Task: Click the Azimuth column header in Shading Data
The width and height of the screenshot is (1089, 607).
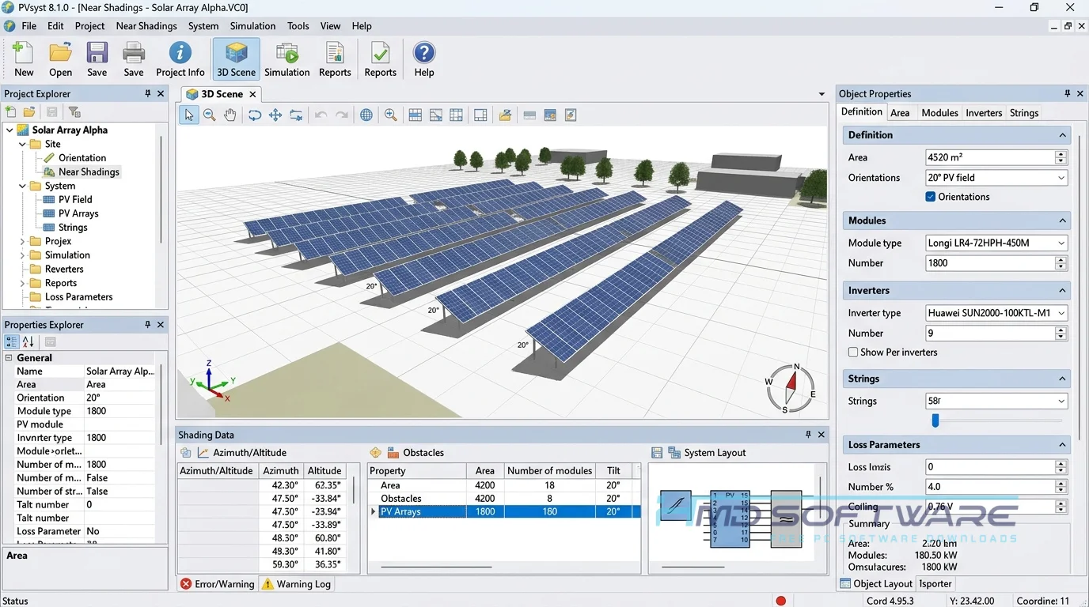Action: [281, 471]
